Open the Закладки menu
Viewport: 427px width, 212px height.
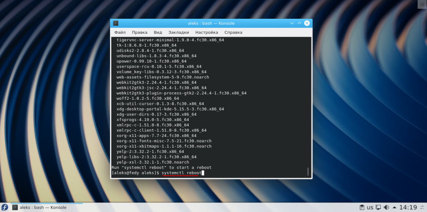[178, 32]
